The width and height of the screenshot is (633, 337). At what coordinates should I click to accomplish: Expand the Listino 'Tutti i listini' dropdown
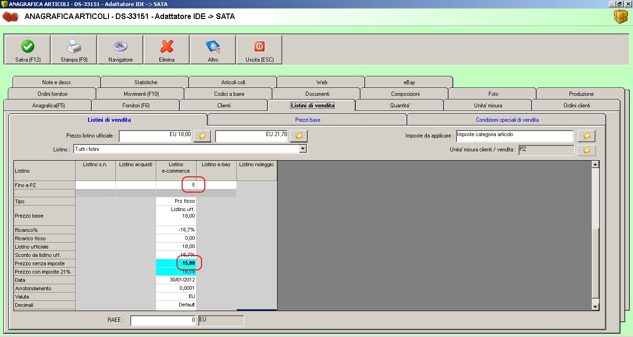click(303, 149)
